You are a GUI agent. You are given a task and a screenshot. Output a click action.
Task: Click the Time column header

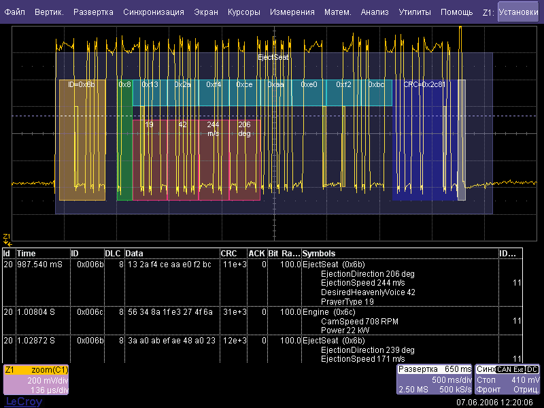pyautogui.click(x=41, y=254)
